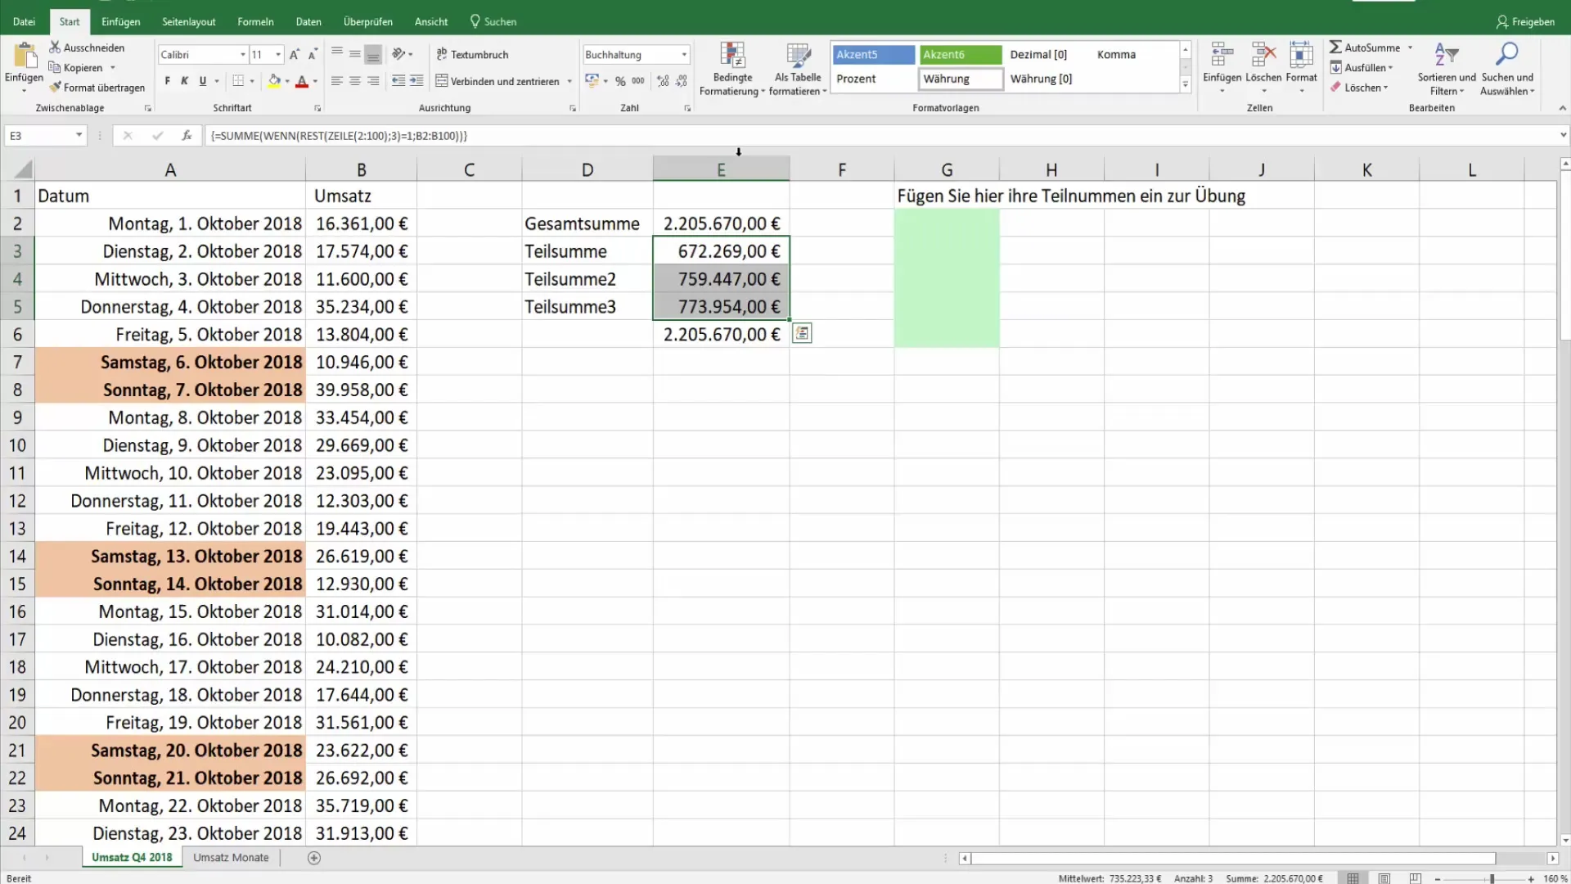Click Format übertragen paintbrush
The height and width of the screenshot is (884, 1571).
click(55, 88)
